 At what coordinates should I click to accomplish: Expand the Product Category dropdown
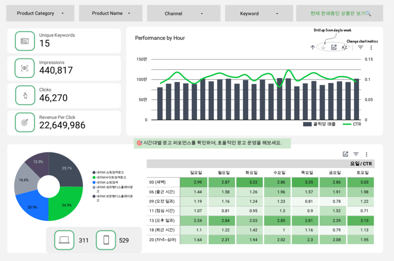[x=40, y=13]
